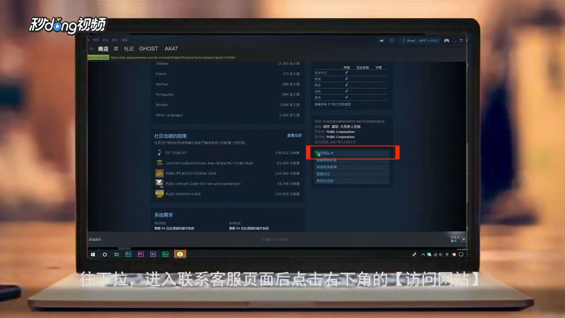Click the 大型多人在线 genre link
The image size is (565, 318).
pos(350,127)
